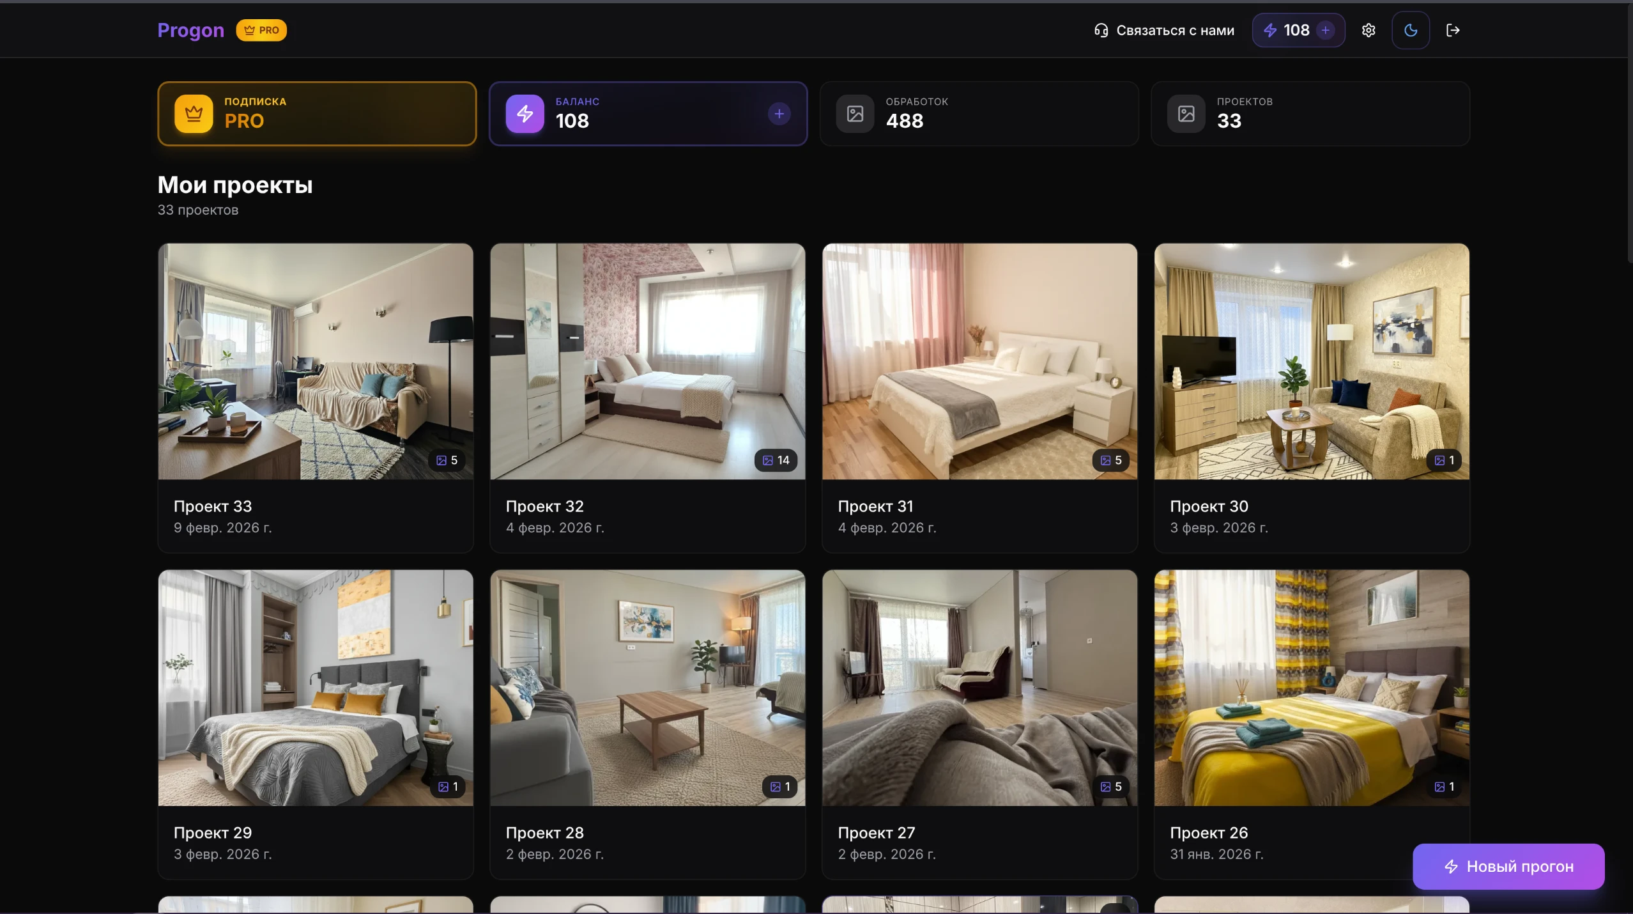Screen dimensions: 1633x914
Task: Click image icon in Обработок card
Action: tap(855, 114)
